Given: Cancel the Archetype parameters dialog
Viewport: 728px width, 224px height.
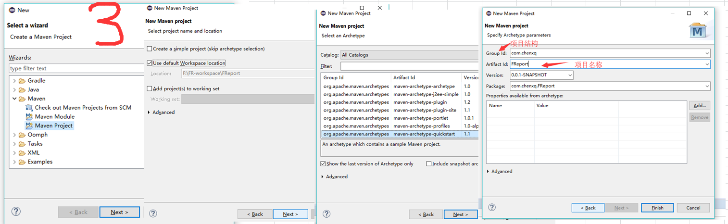Looking at the screenshot, I should (693, 208).
